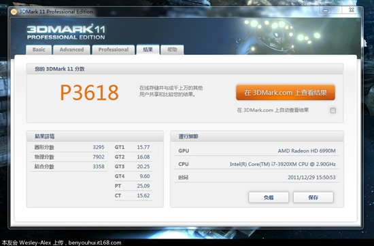Click the physics score 7902 row
The height and width of the screenshot is (246, 374).
pyautogui.click(x=69, y=157)
